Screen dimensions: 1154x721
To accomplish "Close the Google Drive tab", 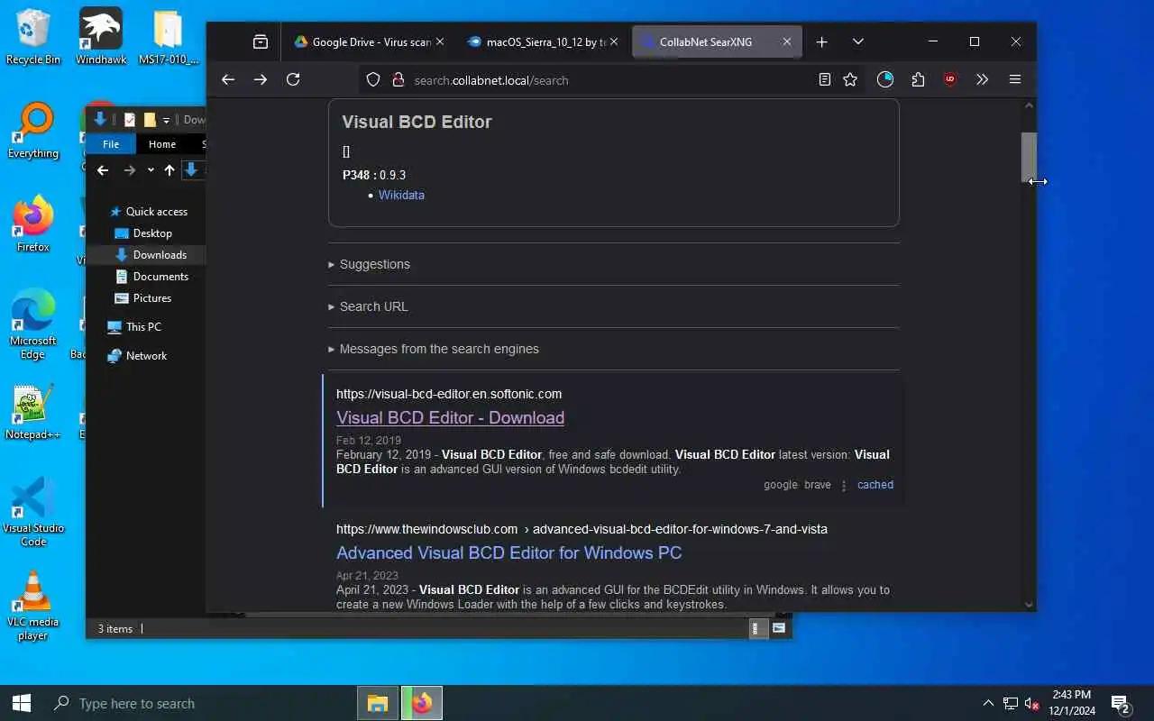I will coord(440,41).
